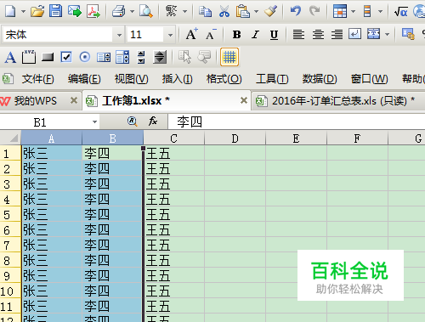Convert to traditional Chinese 繁

[x=172, y=11]
